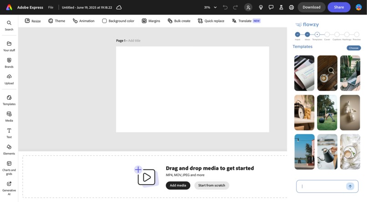
Task: Click the Share button
Action: [339, 7]
